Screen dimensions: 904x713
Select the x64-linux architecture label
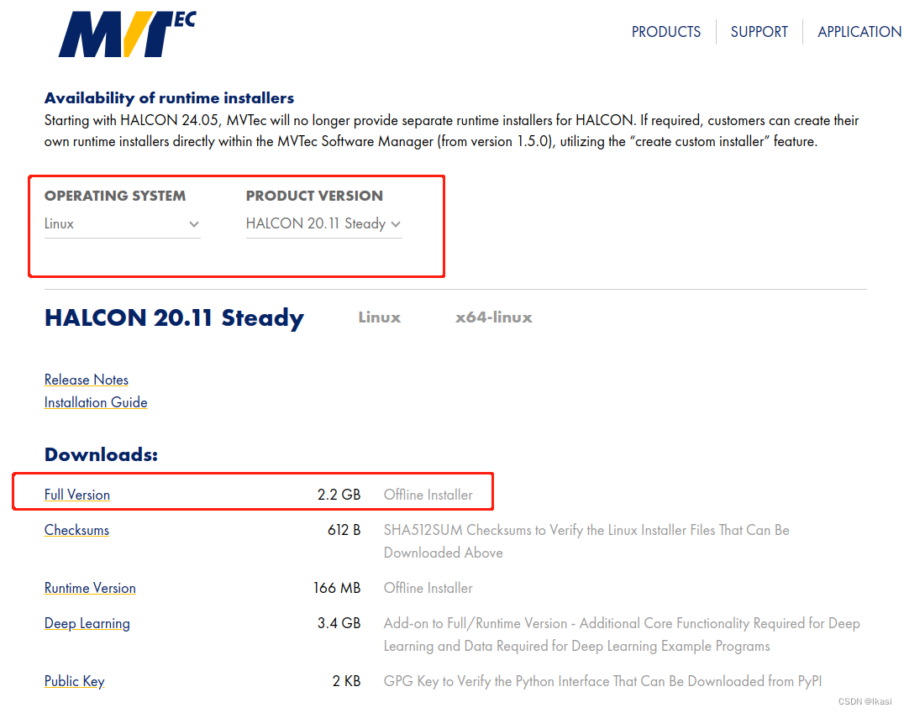(493, 317)
